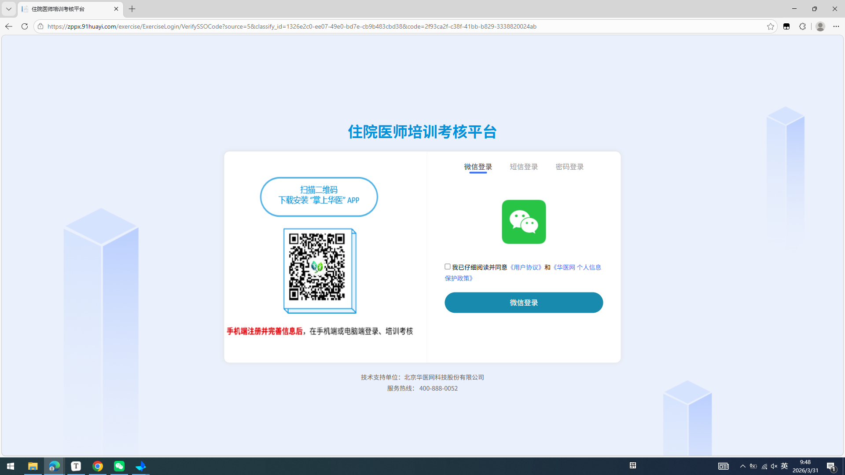Click the battery status tray icon
The height and width of the screenshot is (475, 845).
click(x=753, y=466)
